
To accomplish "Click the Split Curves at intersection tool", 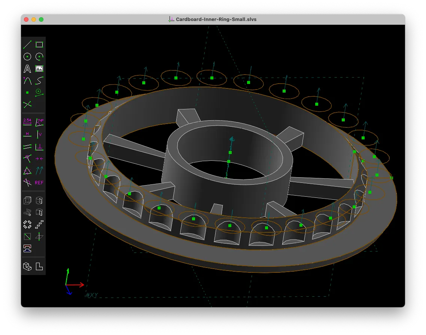I will (27, 104).
